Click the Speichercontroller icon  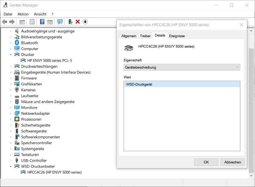click(x=17, y=143)
